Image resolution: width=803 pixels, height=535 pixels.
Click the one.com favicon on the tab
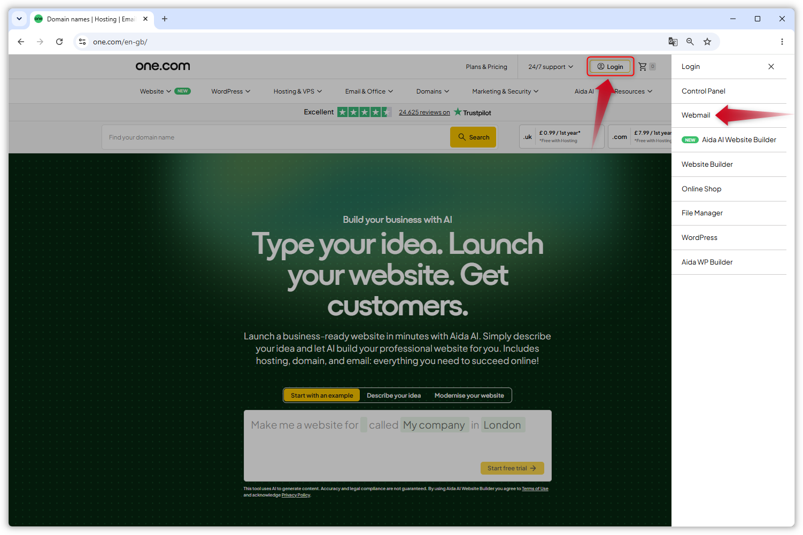(38, 19)
